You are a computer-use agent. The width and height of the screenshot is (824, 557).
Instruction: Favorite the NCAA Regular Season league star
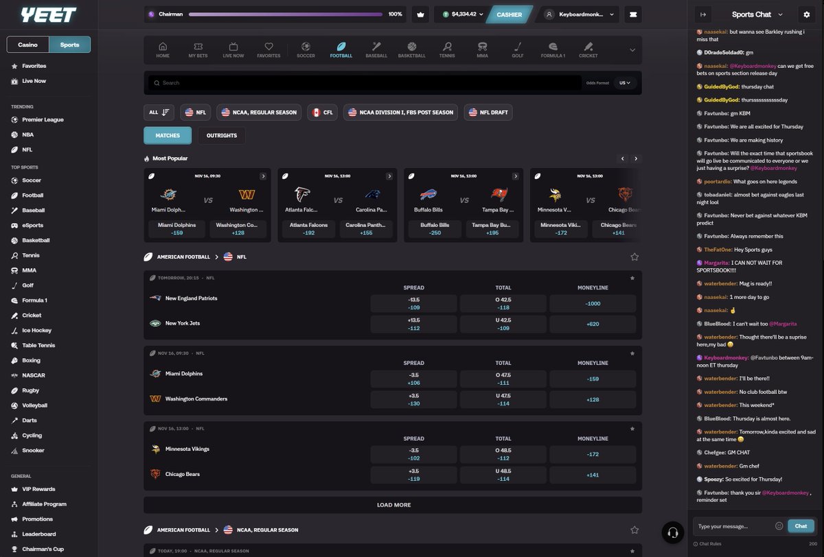point(634,530)
